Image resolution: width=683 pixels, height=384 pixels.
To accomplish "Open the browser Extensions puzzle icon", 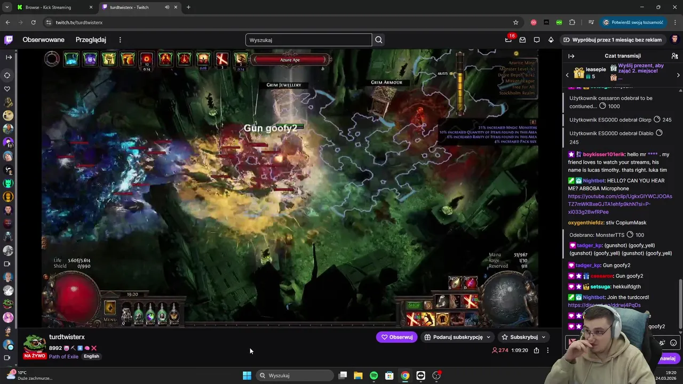I will (x=572, y=22).
